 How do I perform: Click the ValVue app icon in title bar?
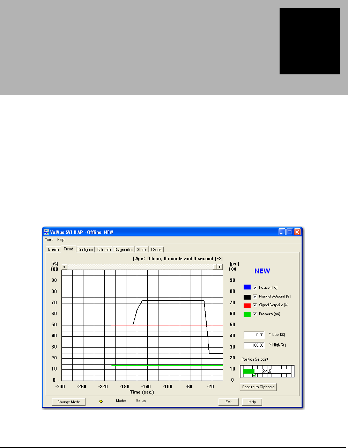point(46,232)
